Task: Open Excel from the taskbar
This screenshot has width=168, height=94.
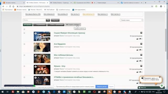Action: 89,92
